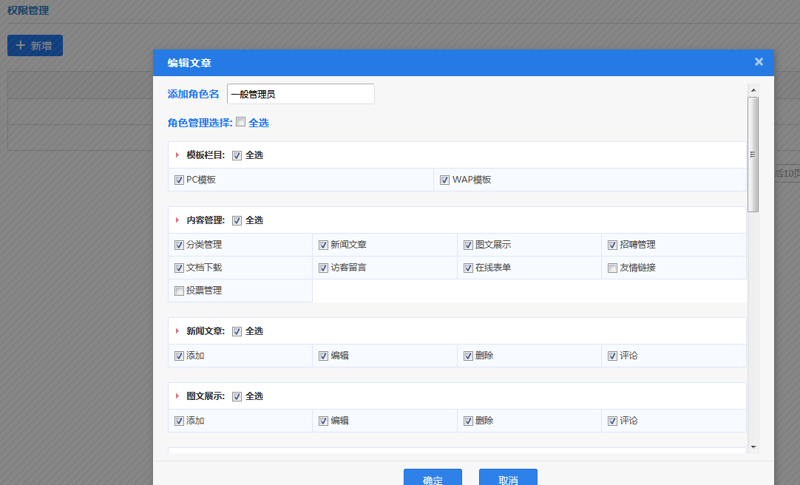The height and width of the screenshot is (485, 800).
Task: Toggle 新闻文章 section 全选 checkbox
Action: (237, 331)
